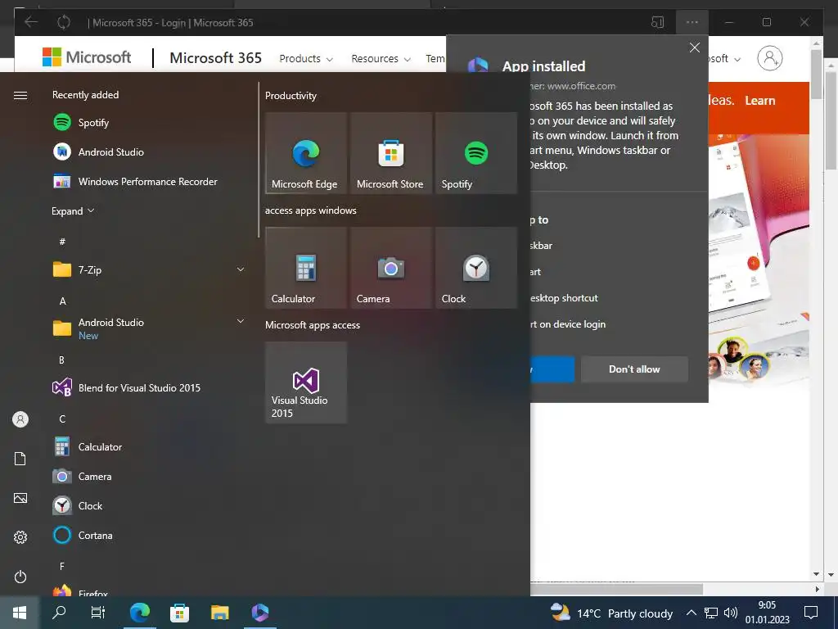The width and height of the screenshot is (838, 629).
Task: Click the Microsoft 365 heading link
Action: tap(215, 57)
